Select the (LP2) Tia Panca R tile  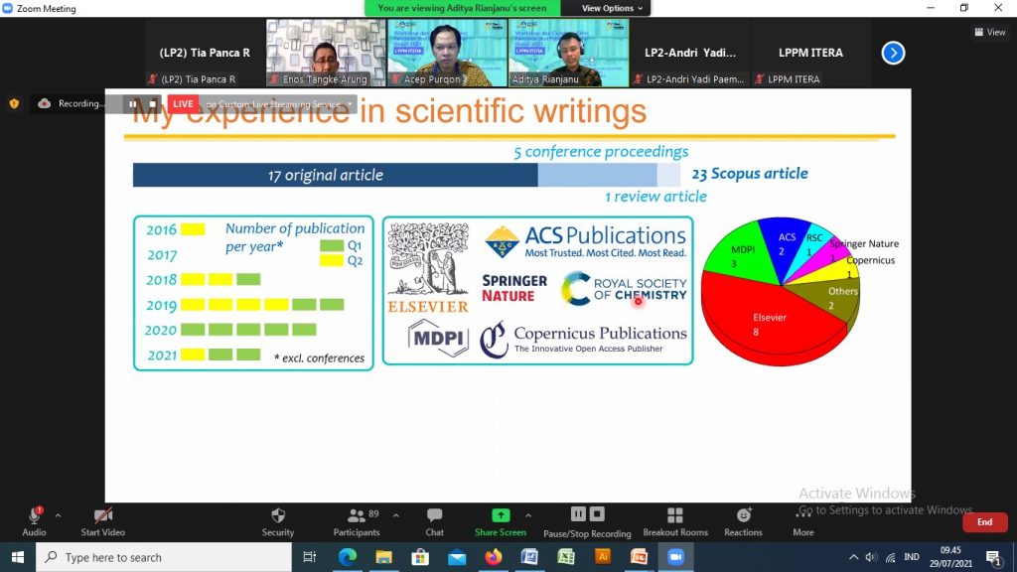point(205,53)
